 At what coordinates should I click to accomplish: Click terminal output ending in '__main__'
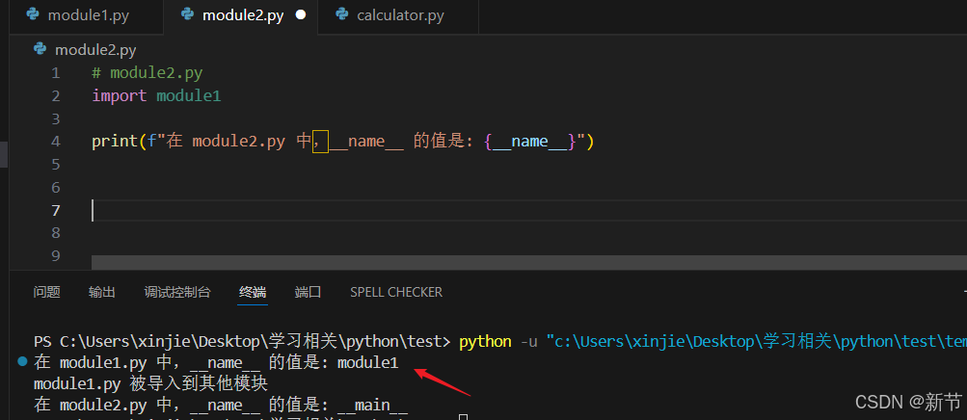point(221,405)
